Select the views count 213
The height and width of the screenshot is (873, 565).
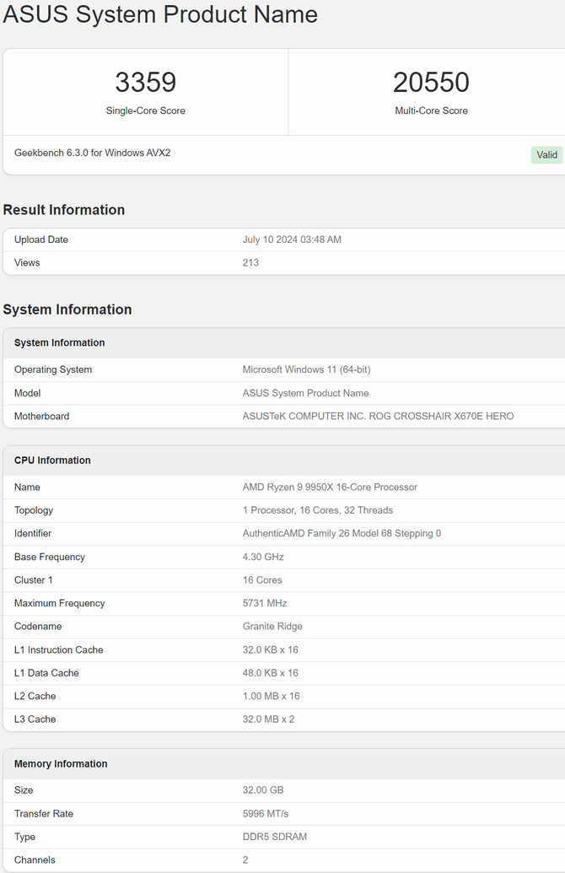pyautogui.click(x=250, y=263)
